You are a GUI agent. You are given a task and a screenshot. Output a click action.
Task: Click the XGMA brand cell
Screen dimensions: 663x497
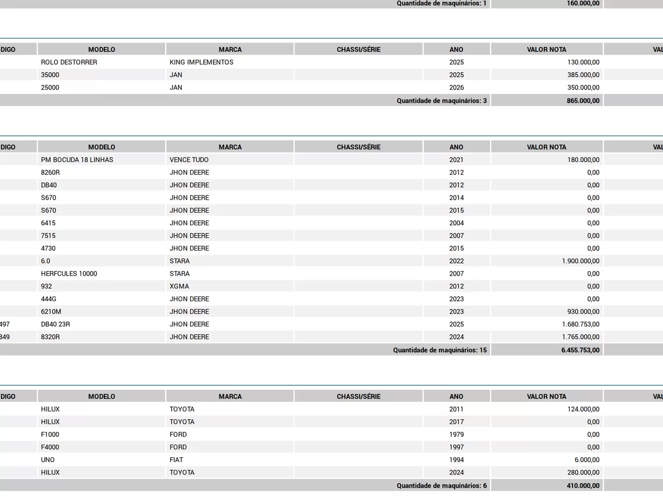tap(230, 287)
